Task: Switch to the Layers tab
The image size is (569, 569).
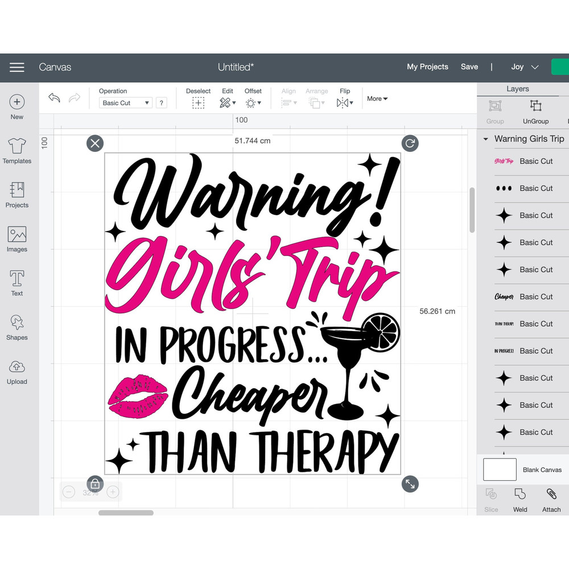Action: [518, 89]
